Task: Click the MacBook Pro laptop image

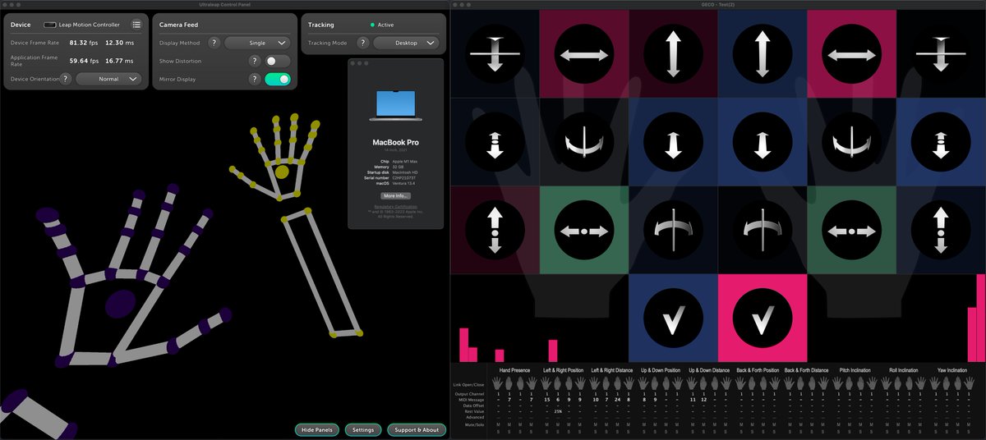Action: tap(395, 107)
